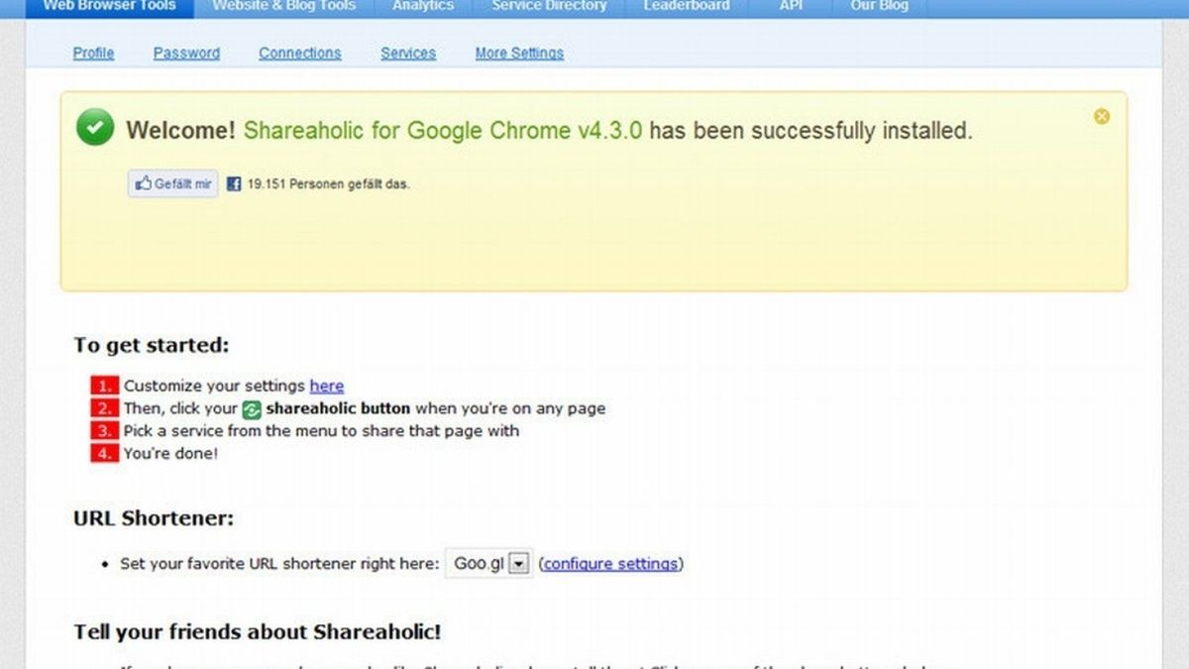Click the dropdown arrow beside Goo.gl
This screenshot has height=669, width=1189.
pyautogui.click(x=518, y=562)
